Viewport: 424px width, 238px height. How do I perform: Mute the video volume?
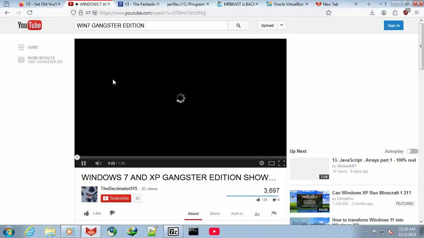(x=98, y=163)
